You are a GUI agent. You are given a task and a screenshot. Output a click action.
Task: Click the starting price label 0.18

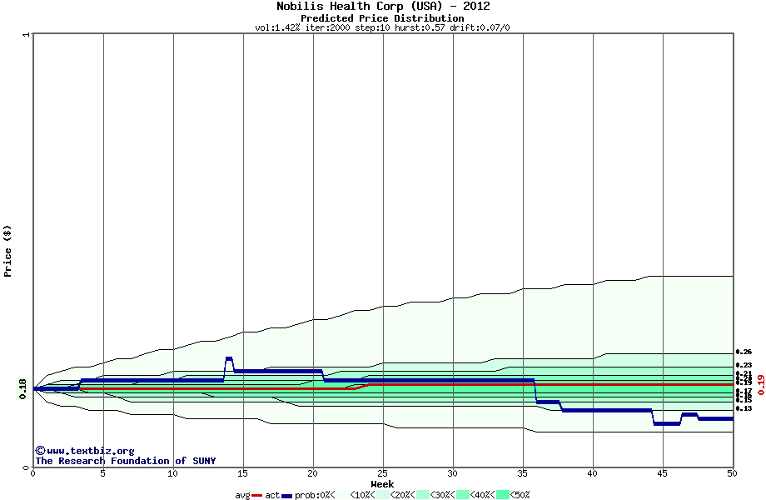click(x=22, y=389)
